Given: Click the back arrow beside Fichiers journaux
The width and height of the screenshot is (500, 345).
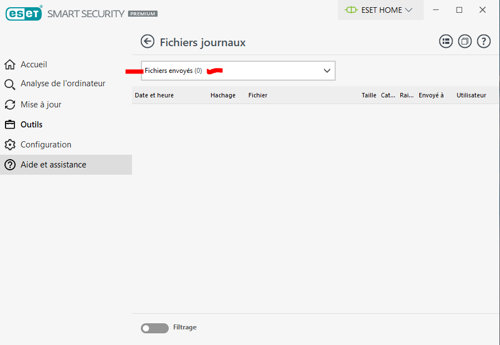Looking at the screenshot, I should (x=148, y=42).
